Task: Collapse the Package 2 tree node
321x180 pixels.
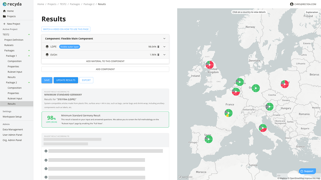Action: pos(29,82)
